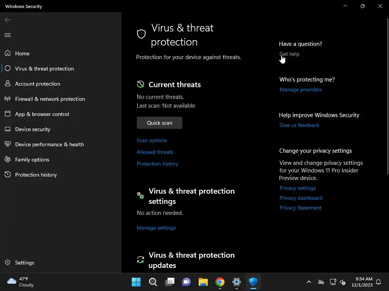The image size is (389, 291).
Task: Start a Quick scan
Action: click(160, 123)
